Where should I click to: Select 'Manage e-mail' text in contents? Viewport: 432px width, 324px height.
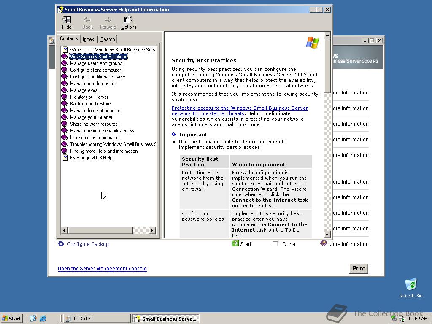coord(84,90)
